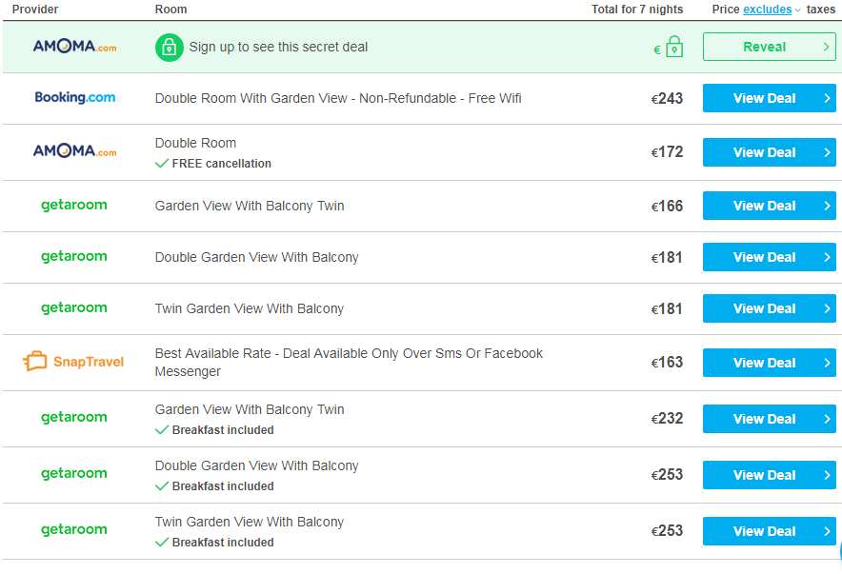The image size is (842, 574).
Task: Click the Booking.com provider logo
Action: (74, 98)
